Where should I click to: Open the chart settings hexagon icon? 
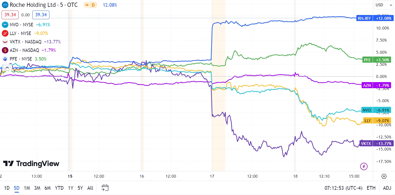[x=384, y=176]
